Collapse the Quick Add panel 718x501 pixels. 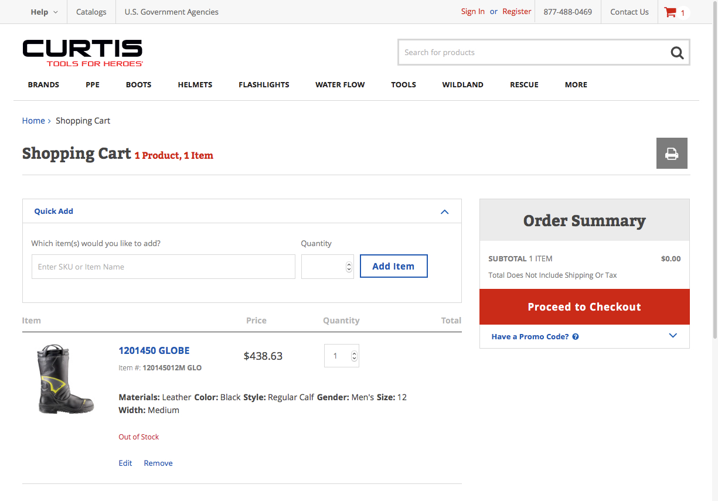click(444, 212)
